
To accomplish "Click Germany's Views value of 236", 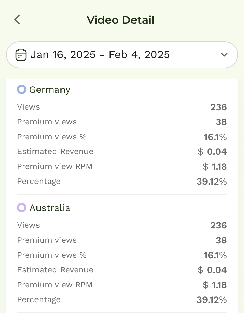I will coord(218,107).
